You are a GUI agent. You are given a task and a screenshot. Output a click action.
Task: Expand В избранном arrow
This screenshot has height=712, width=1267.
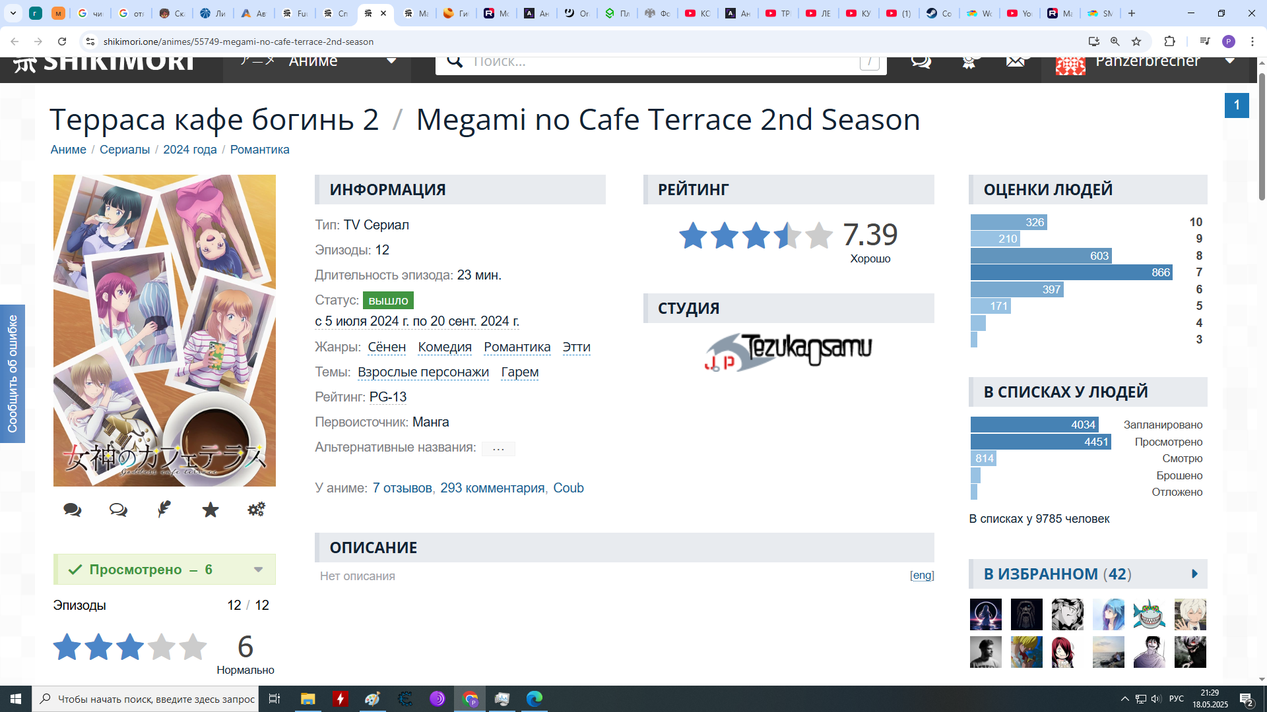1194,574
